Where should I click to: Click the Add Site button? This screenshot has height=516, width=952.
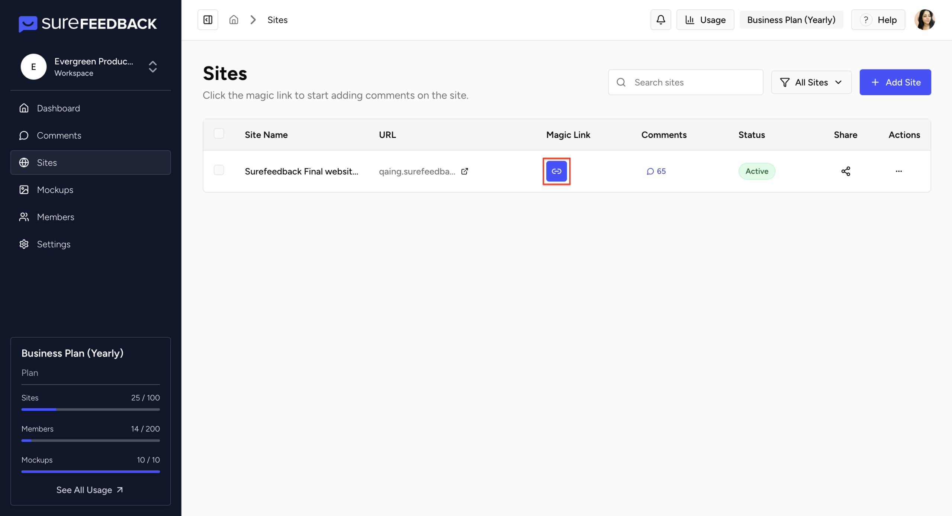pyautogui.click(x=895, y=82)
